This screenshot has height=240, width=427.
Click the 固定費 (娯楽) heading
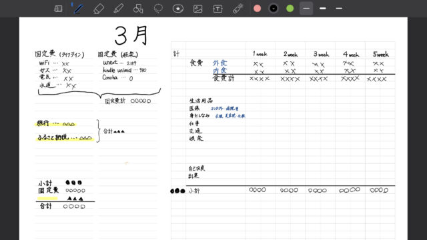point(118,54)
